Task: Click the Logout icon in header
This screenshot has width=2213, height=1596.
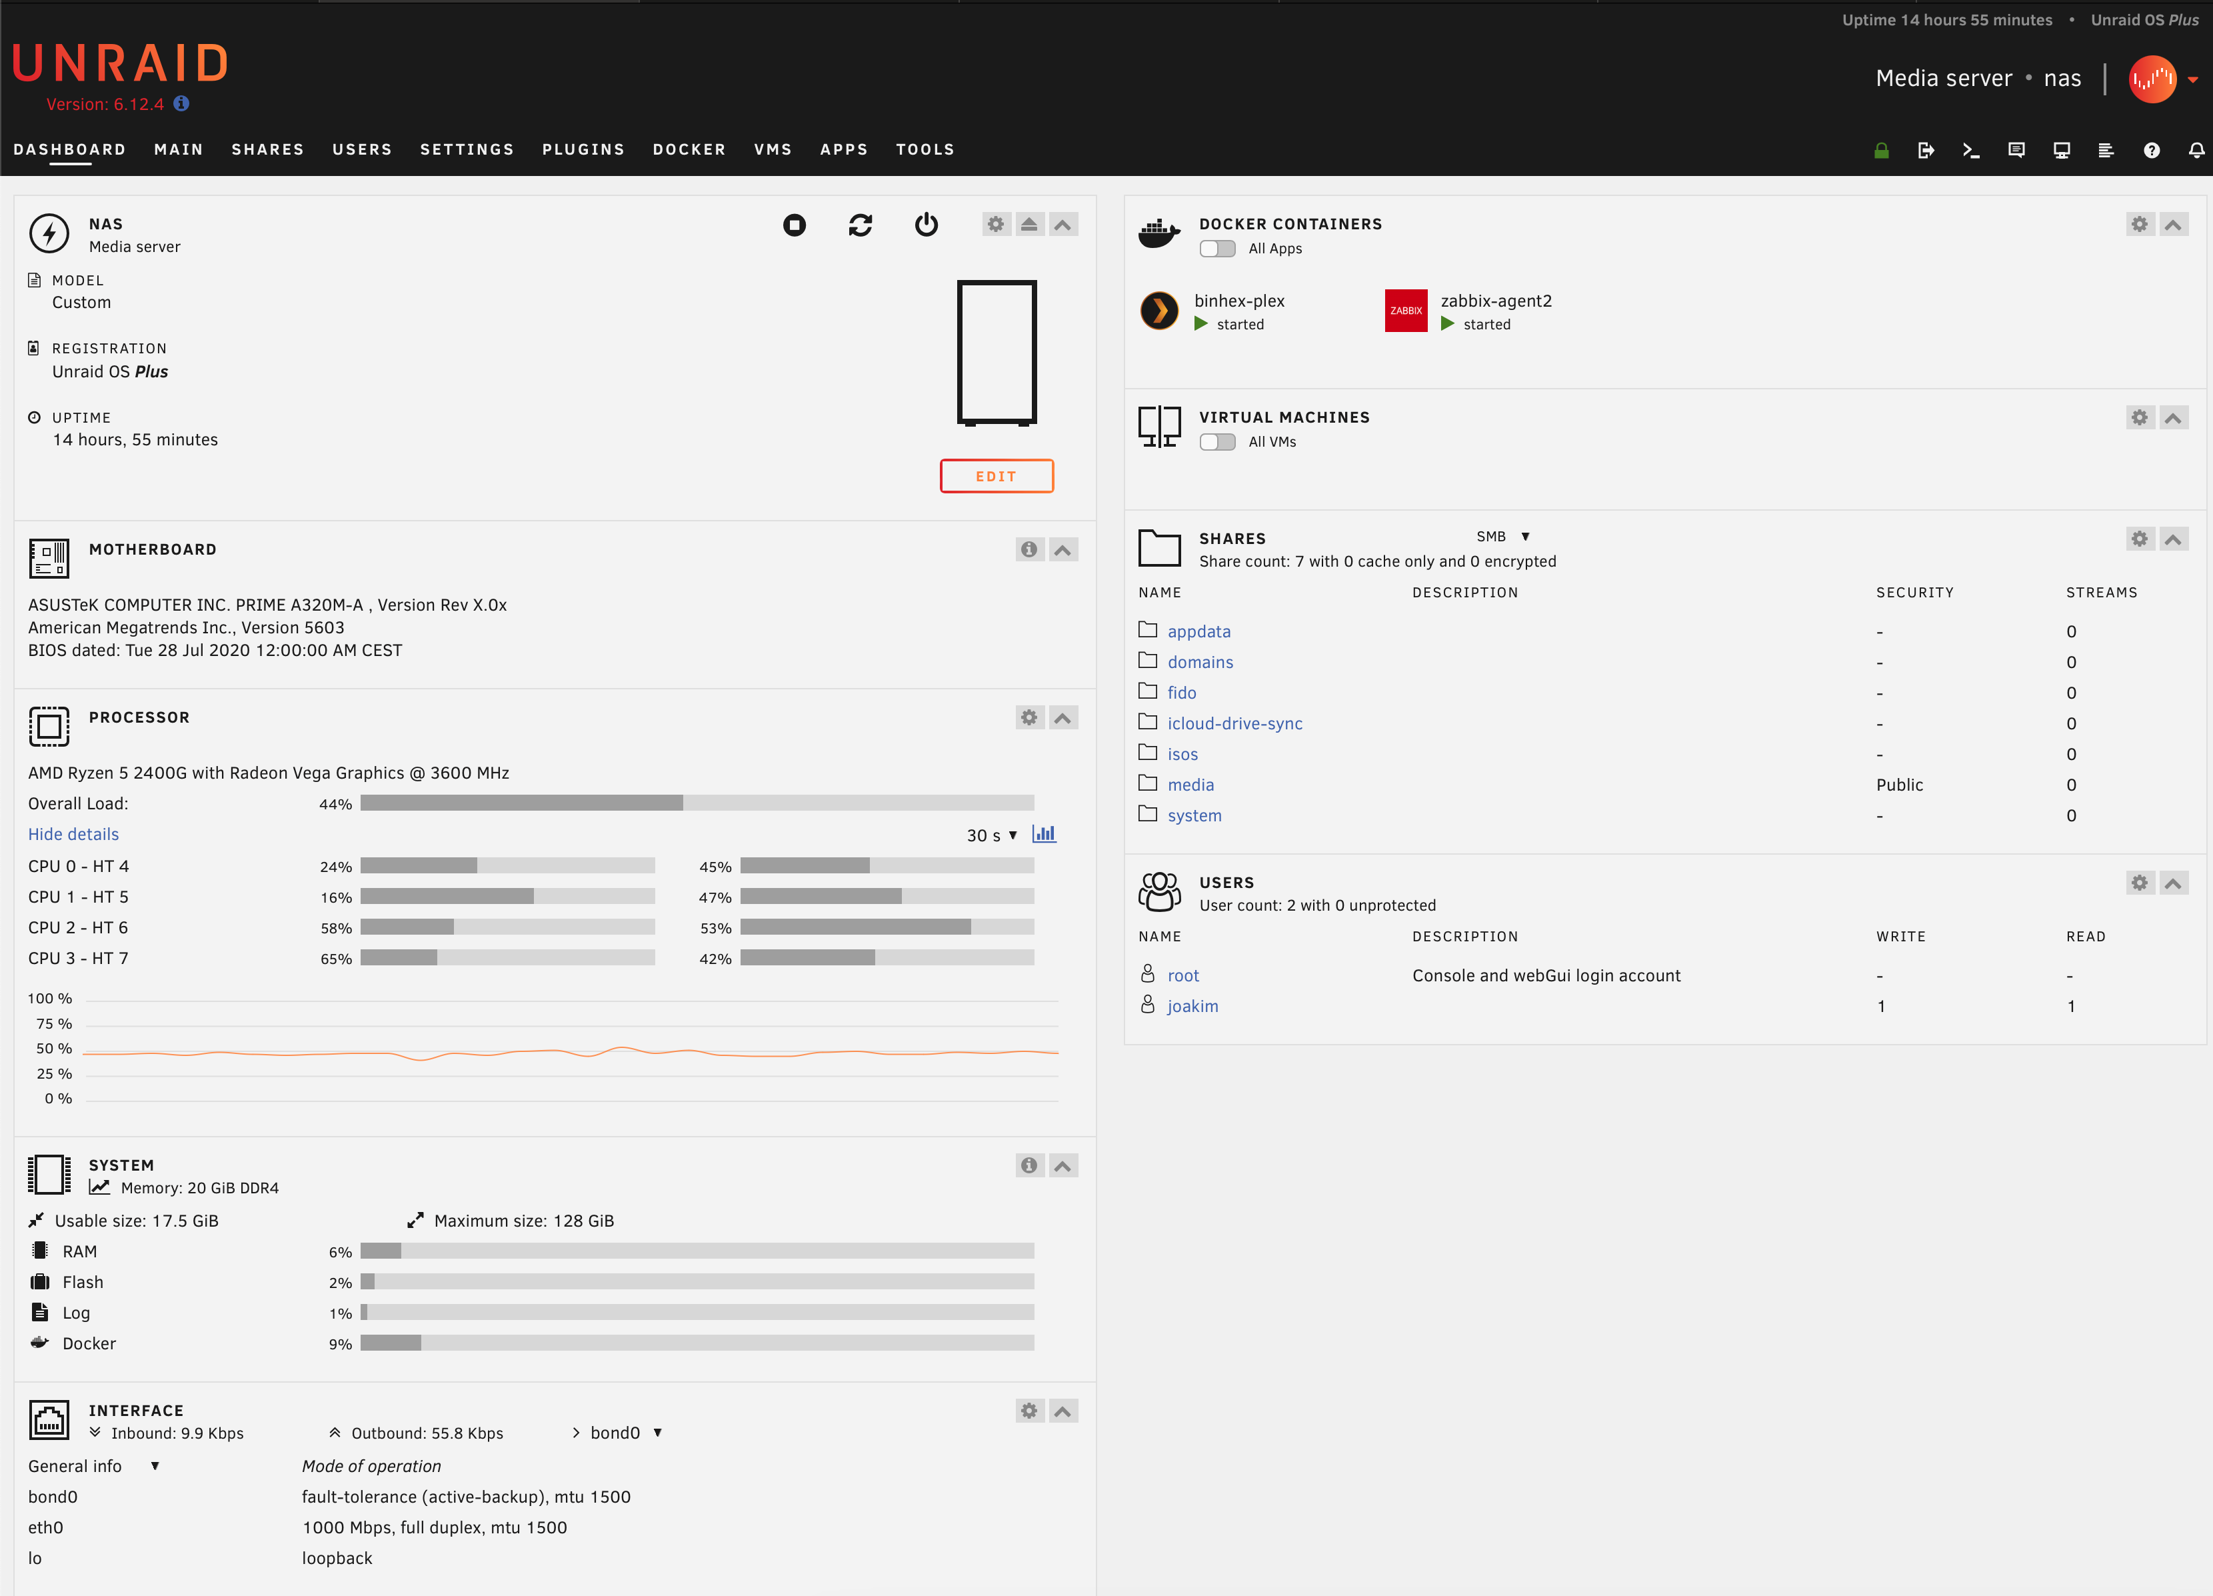Action: [1925, 150]
